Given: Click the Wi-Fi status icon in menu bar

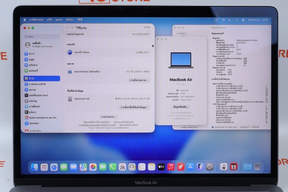Looking at the screenshot, I should point(223,20).
